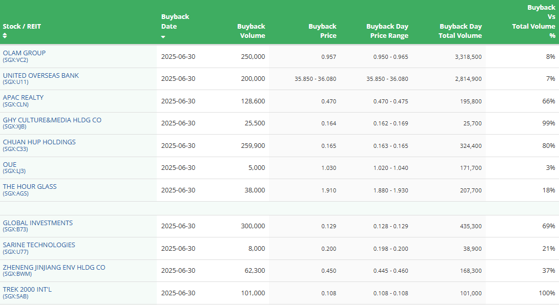Open UNITED OVERSEAS BANK stock link

coord(40,75)
